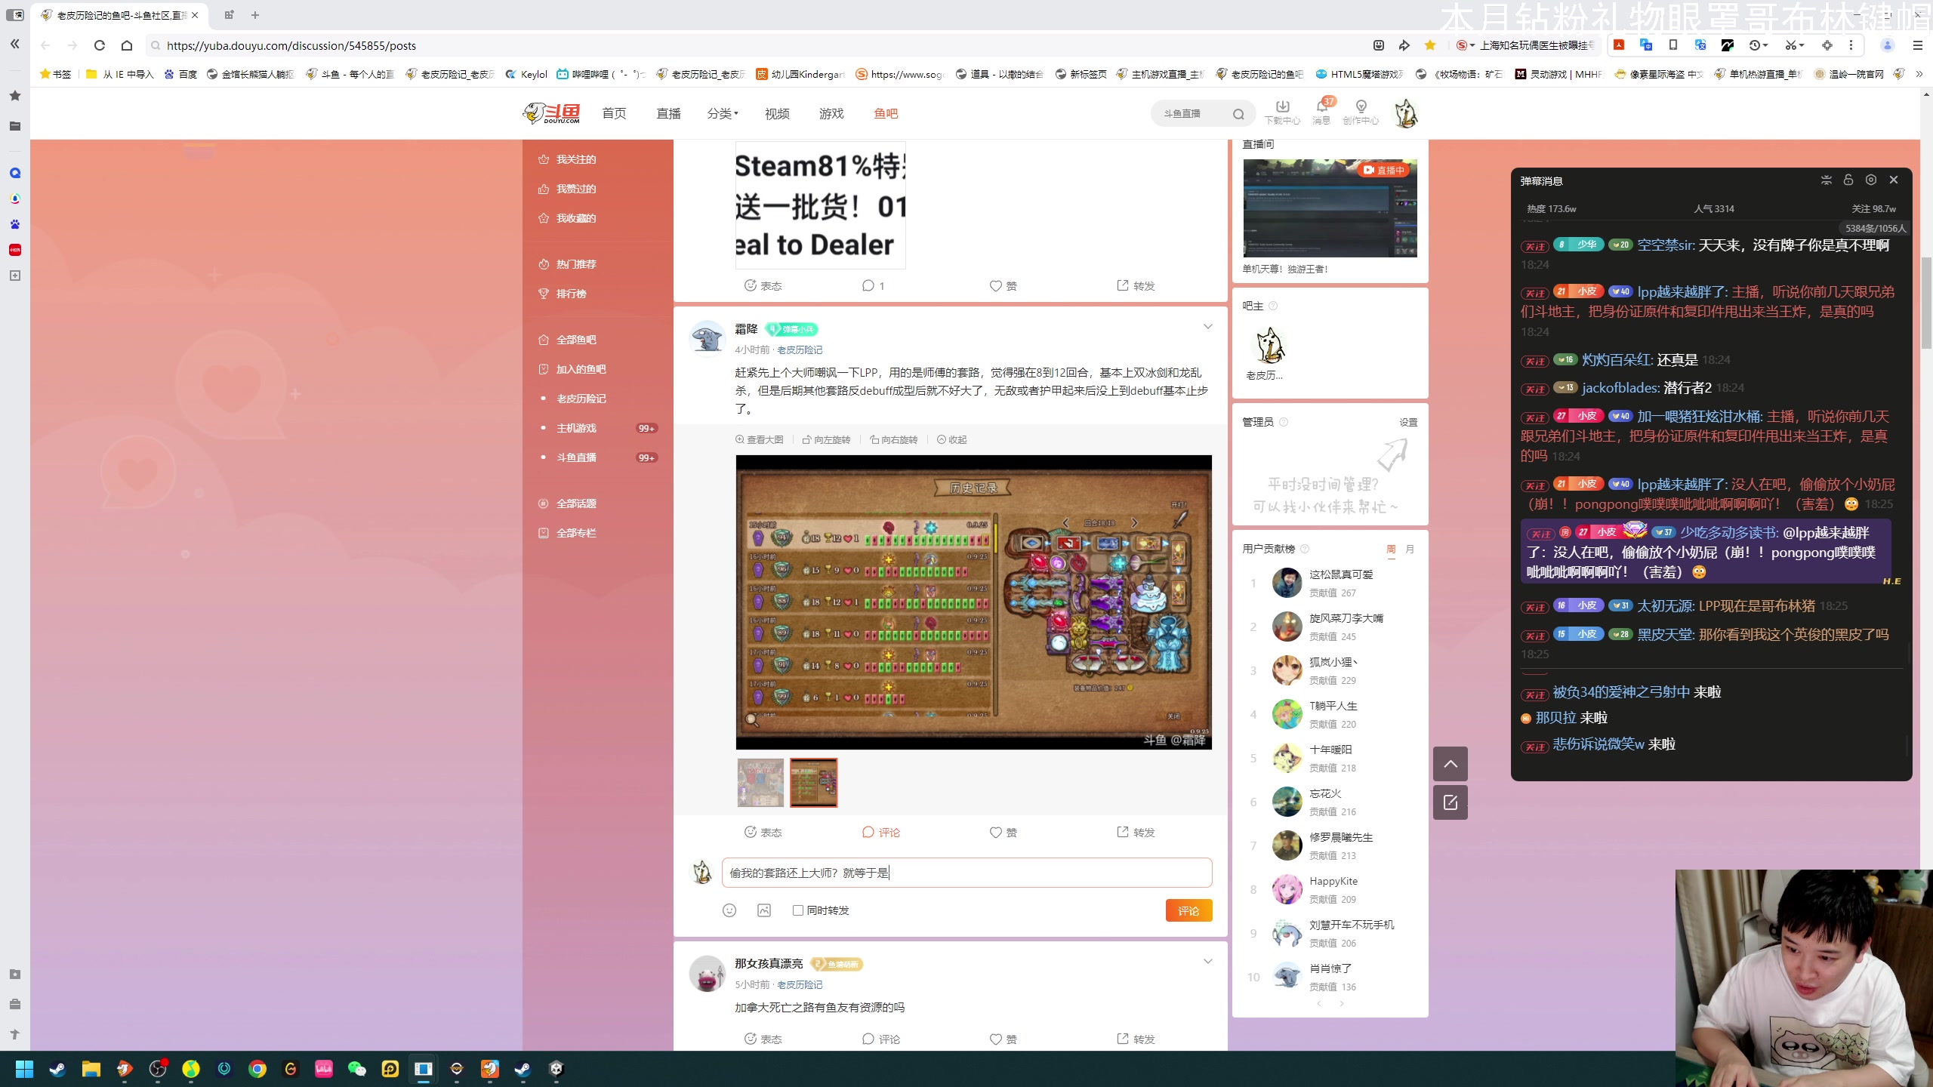The width and height of the screenshot is (1933, 1087).
Task: Enable the 同时转发 checkbox
Action: coord(797,910)
